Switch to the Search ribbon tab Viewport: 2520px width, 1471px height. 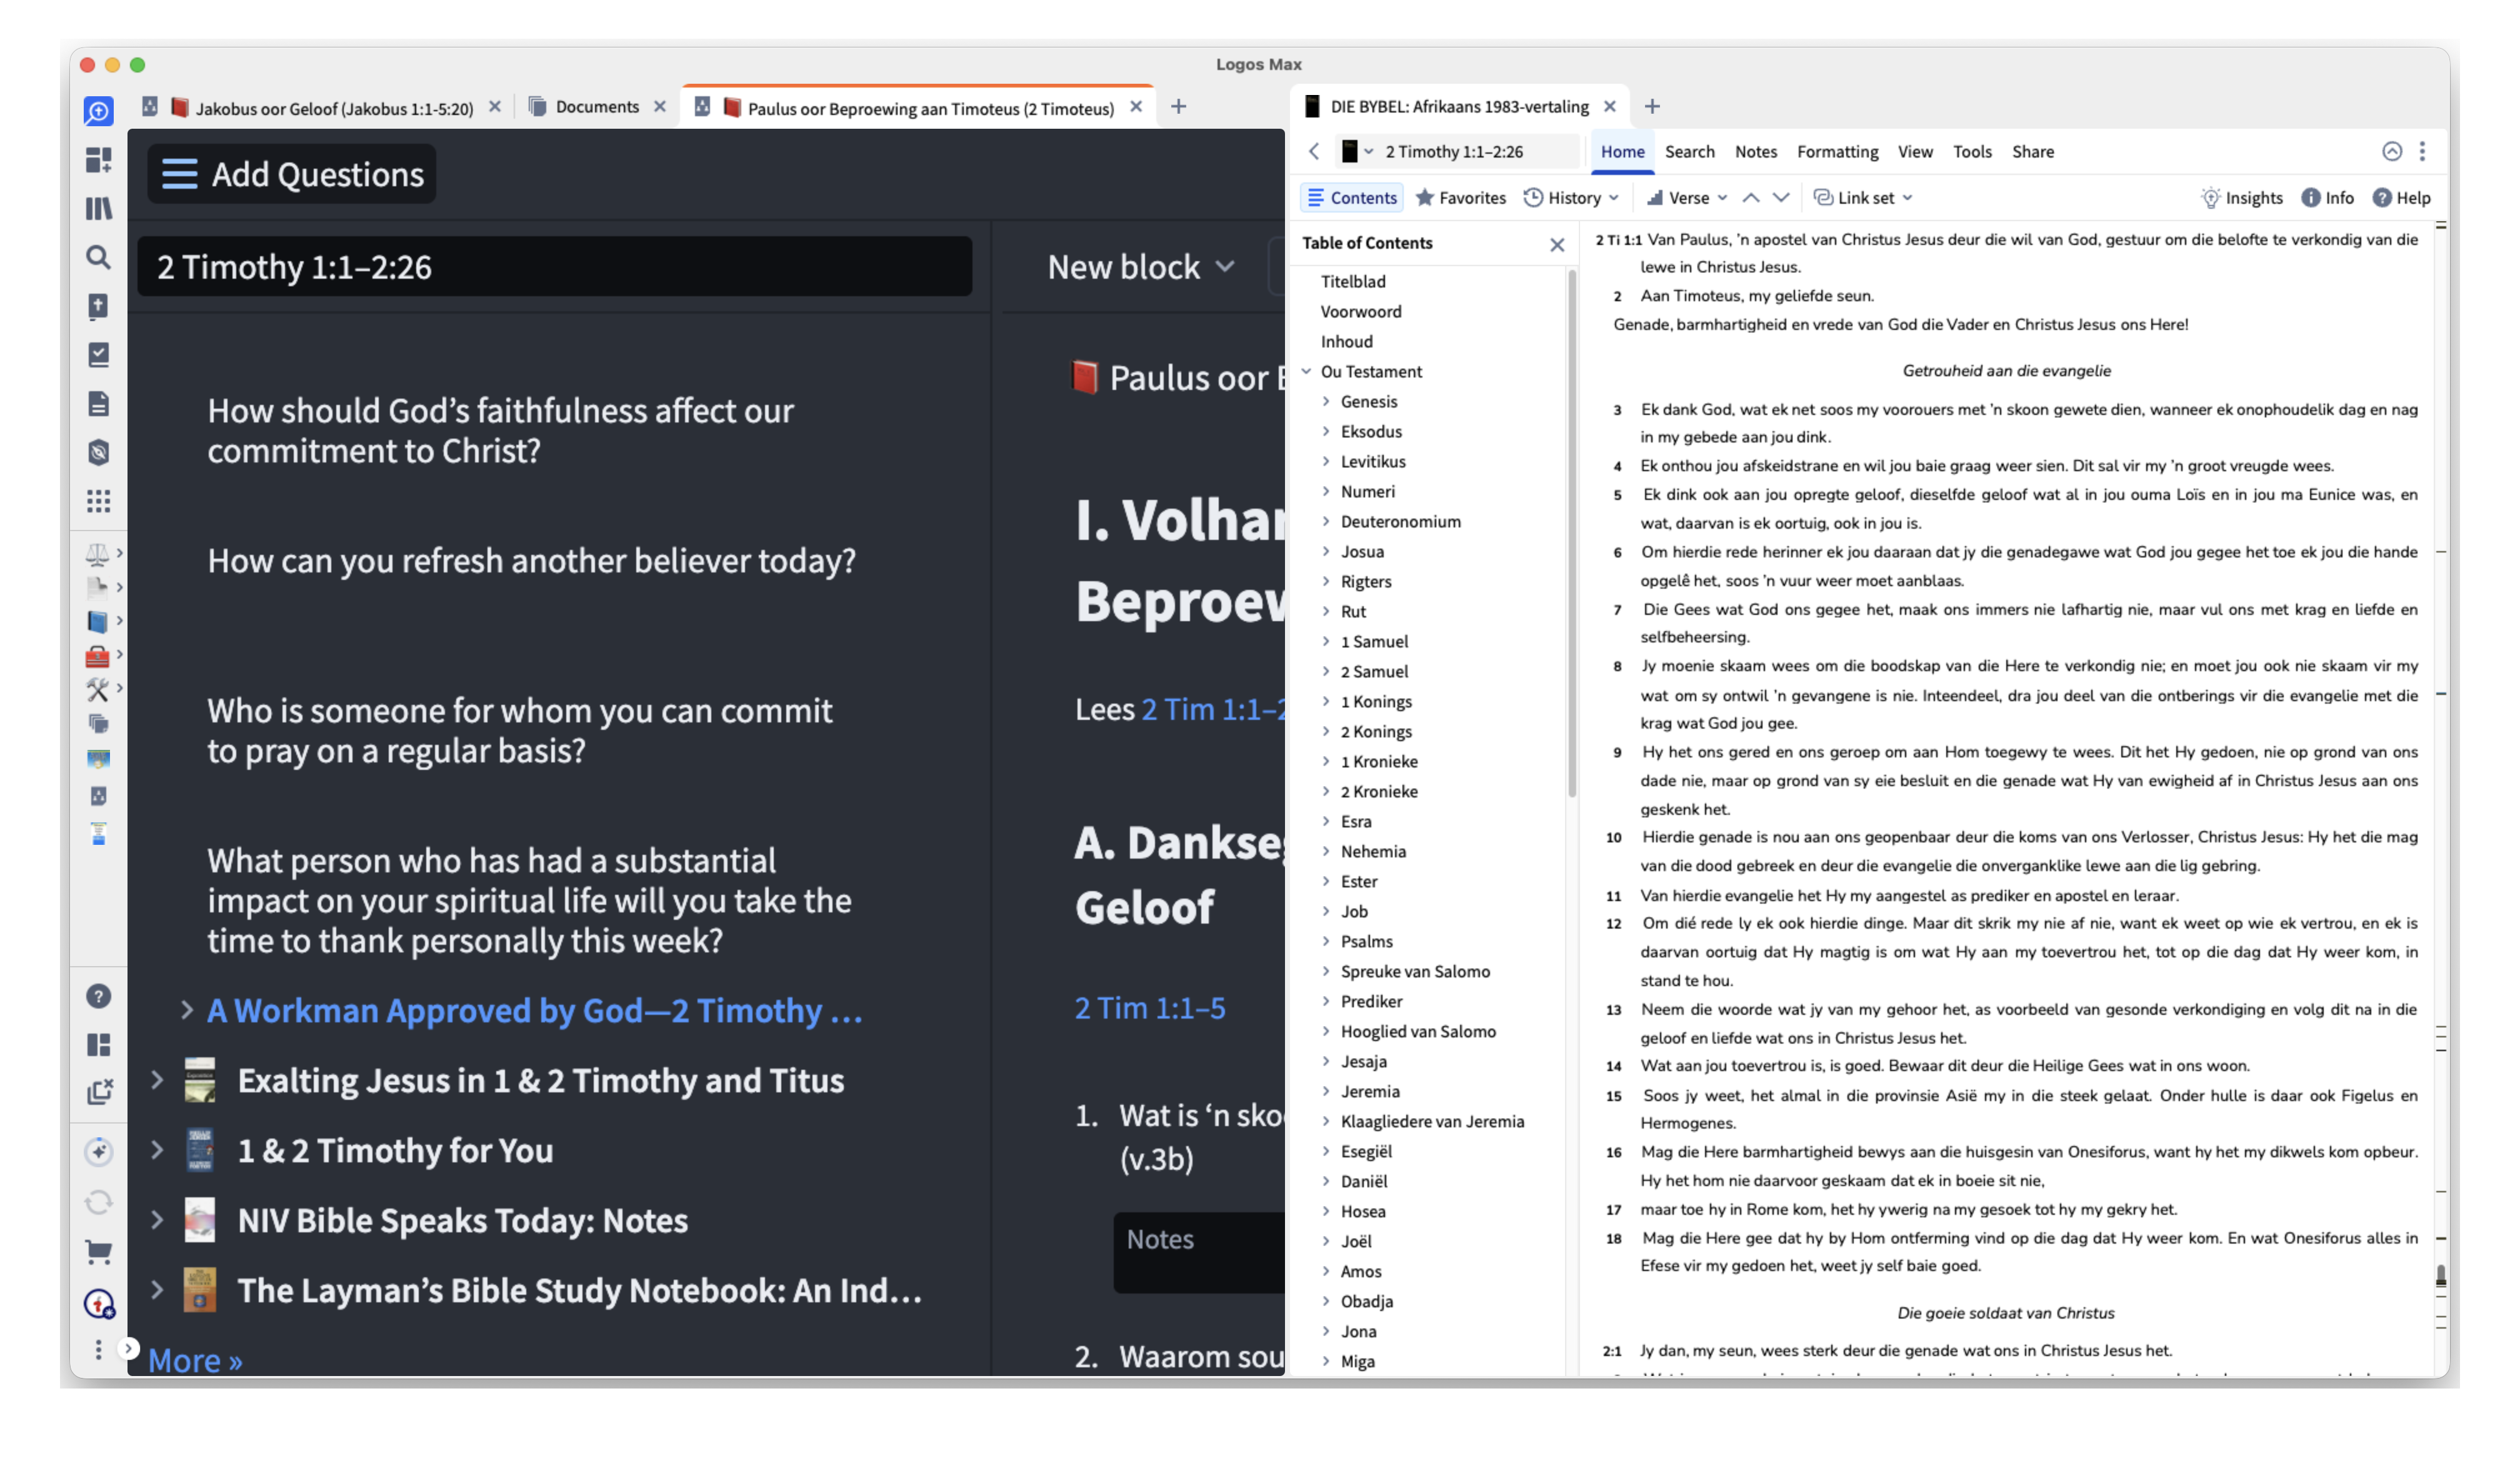1689,152
